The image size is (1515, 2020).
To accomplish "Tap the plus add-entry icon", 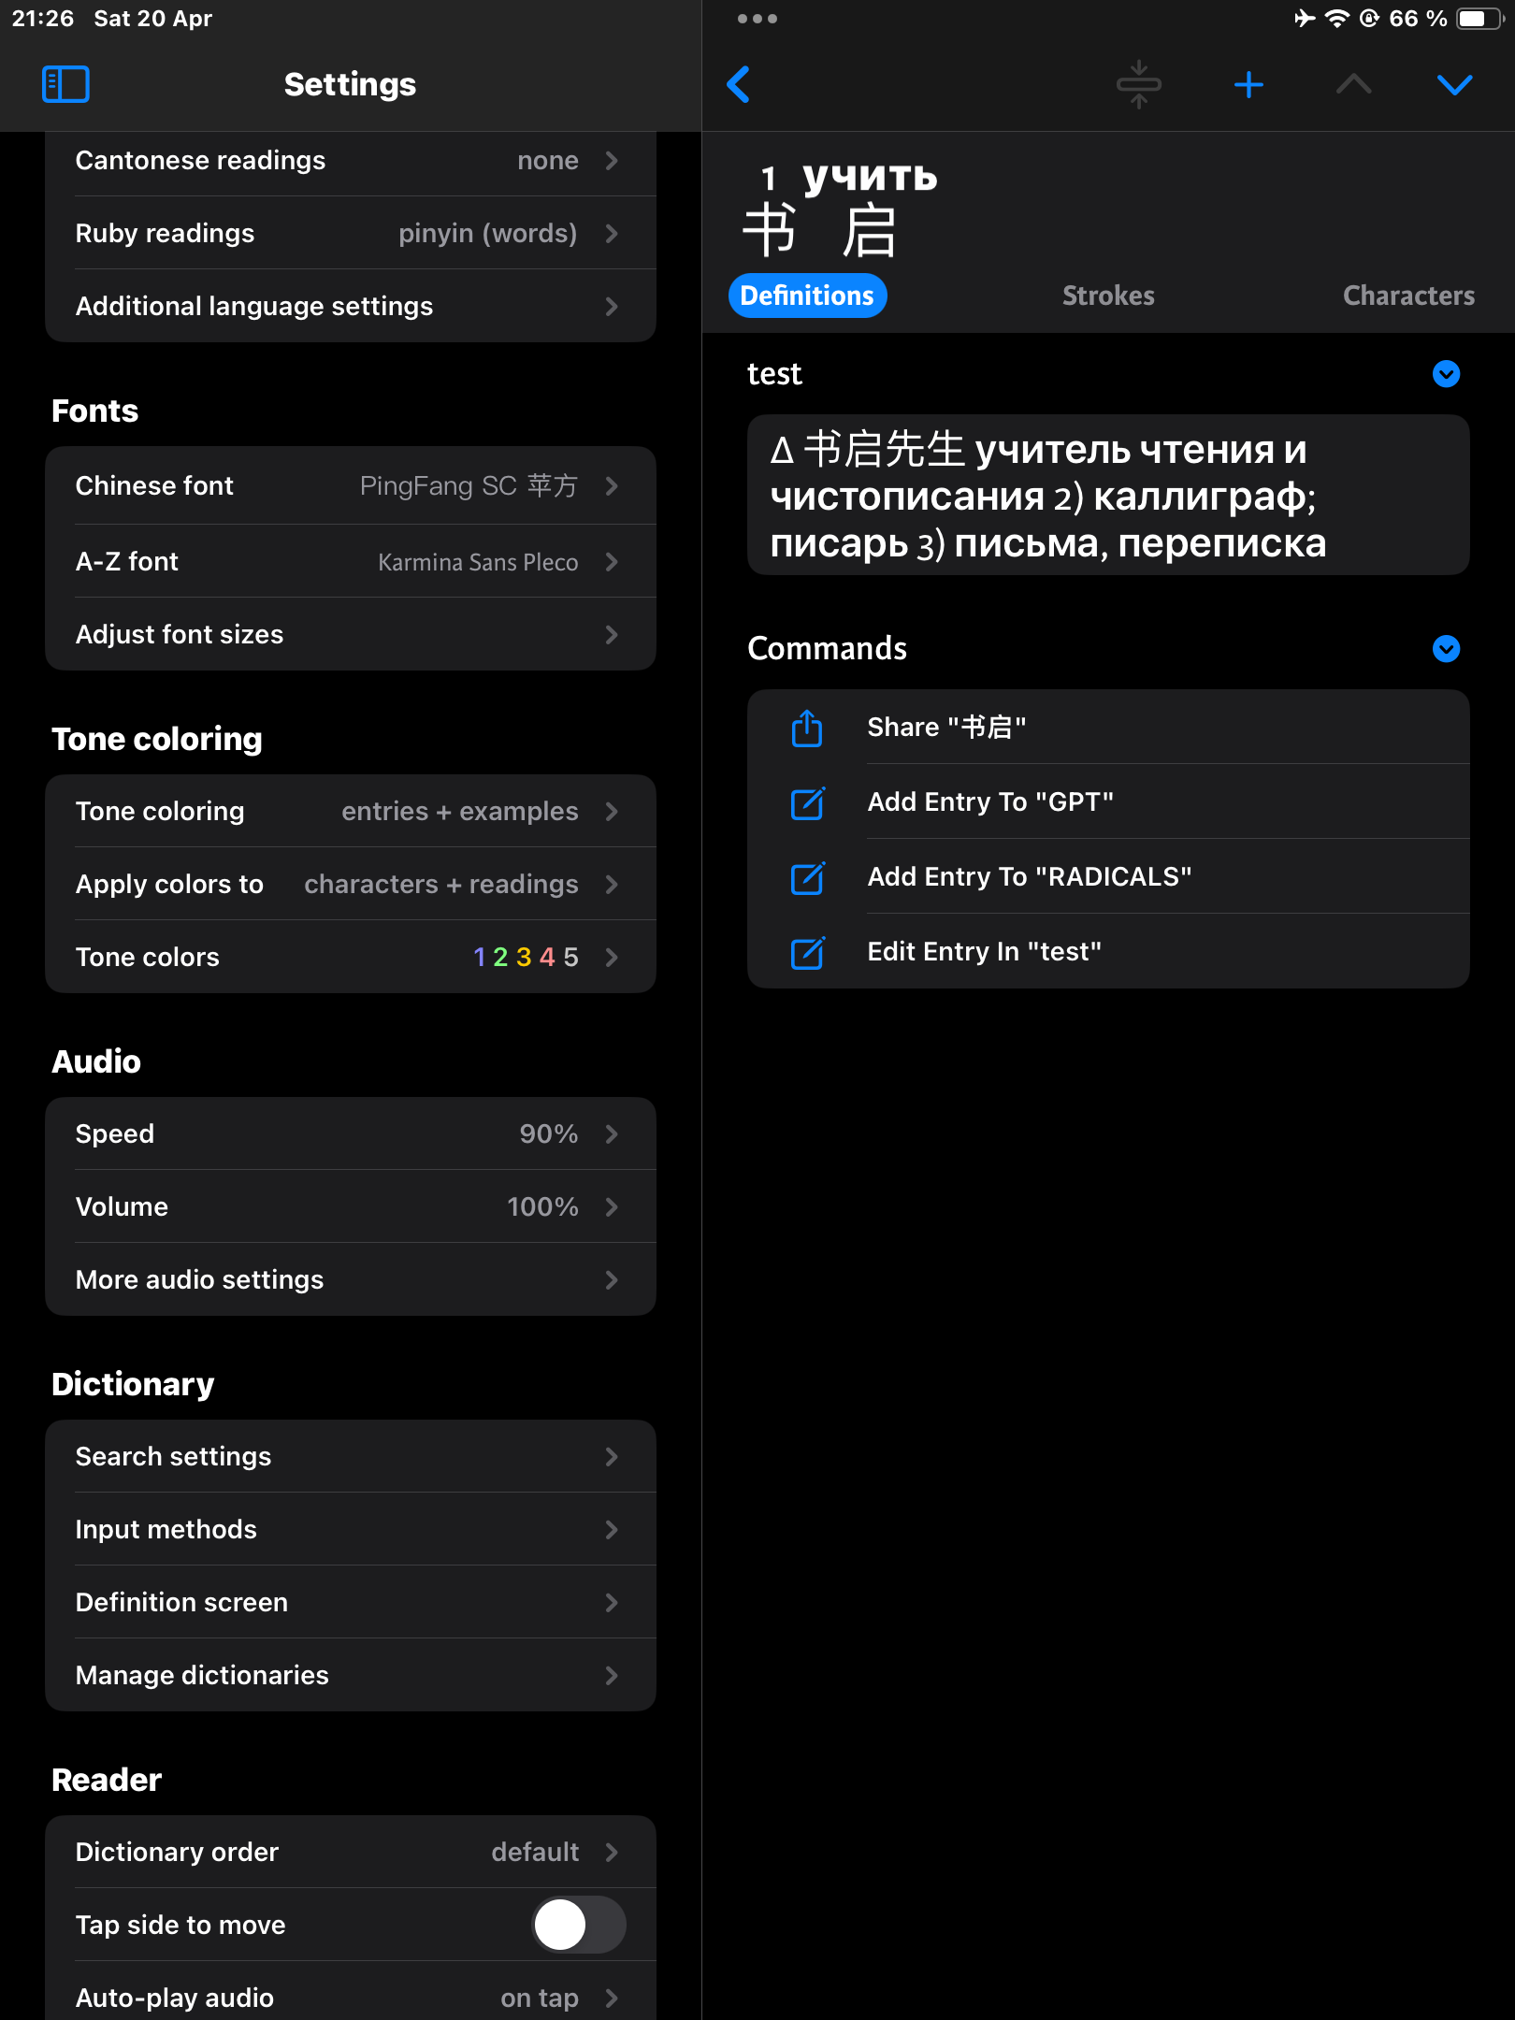I will pos(1248,85).
